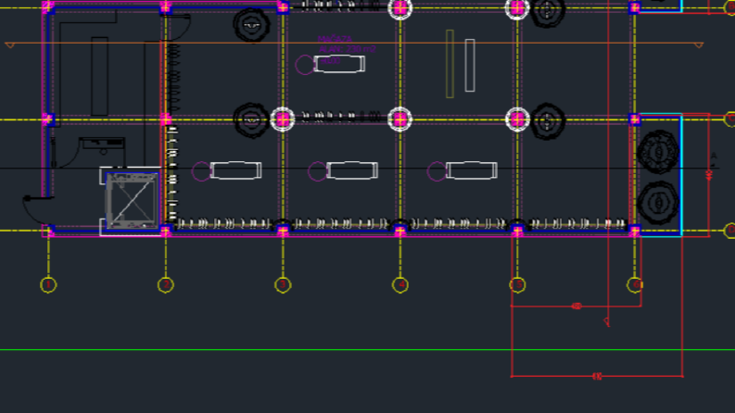Click the lowest red dimension line text

(x=596, y=376)
